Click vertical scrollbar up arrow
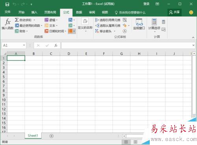 (x=194, y=53)
